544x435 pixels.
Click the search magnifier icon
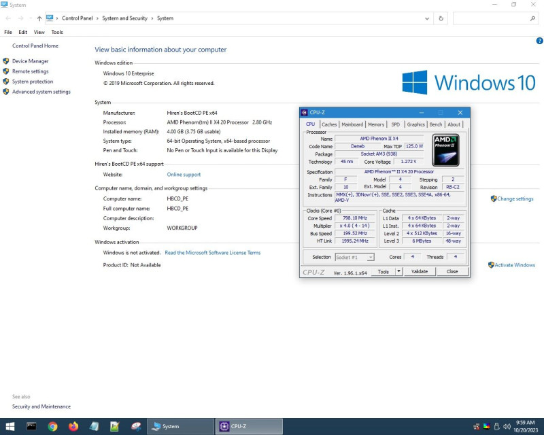[x=532, y=18]
